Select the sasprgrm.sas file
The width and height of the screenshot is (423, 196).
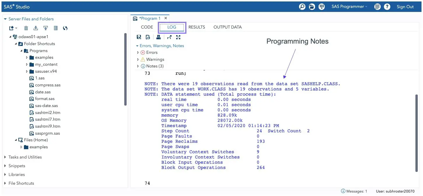point(45,133)
